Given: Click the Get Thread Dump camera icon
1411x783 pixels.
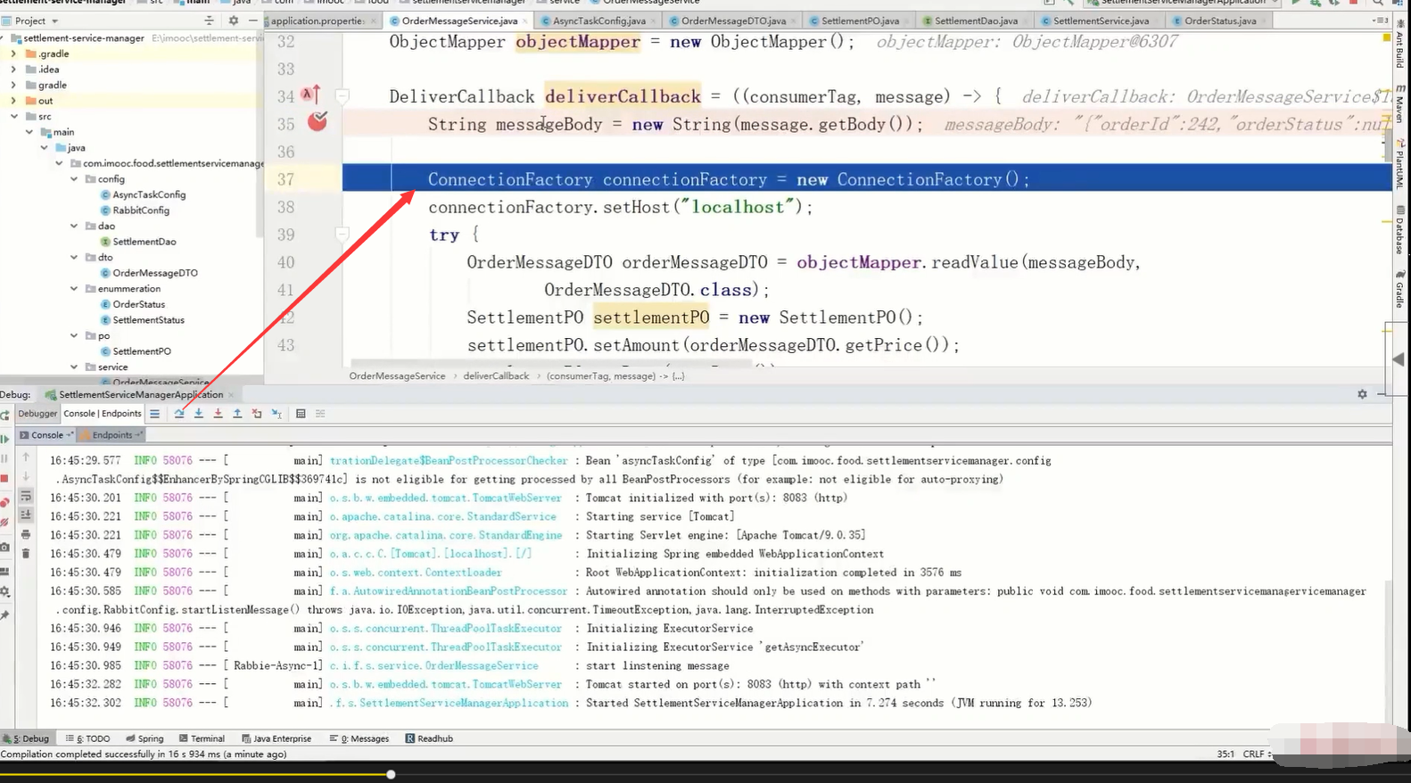Looking at the screenshot, I should click(x=4, y=547).
